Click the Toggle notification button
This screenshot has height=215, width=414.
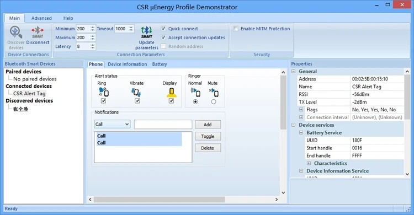208,136
